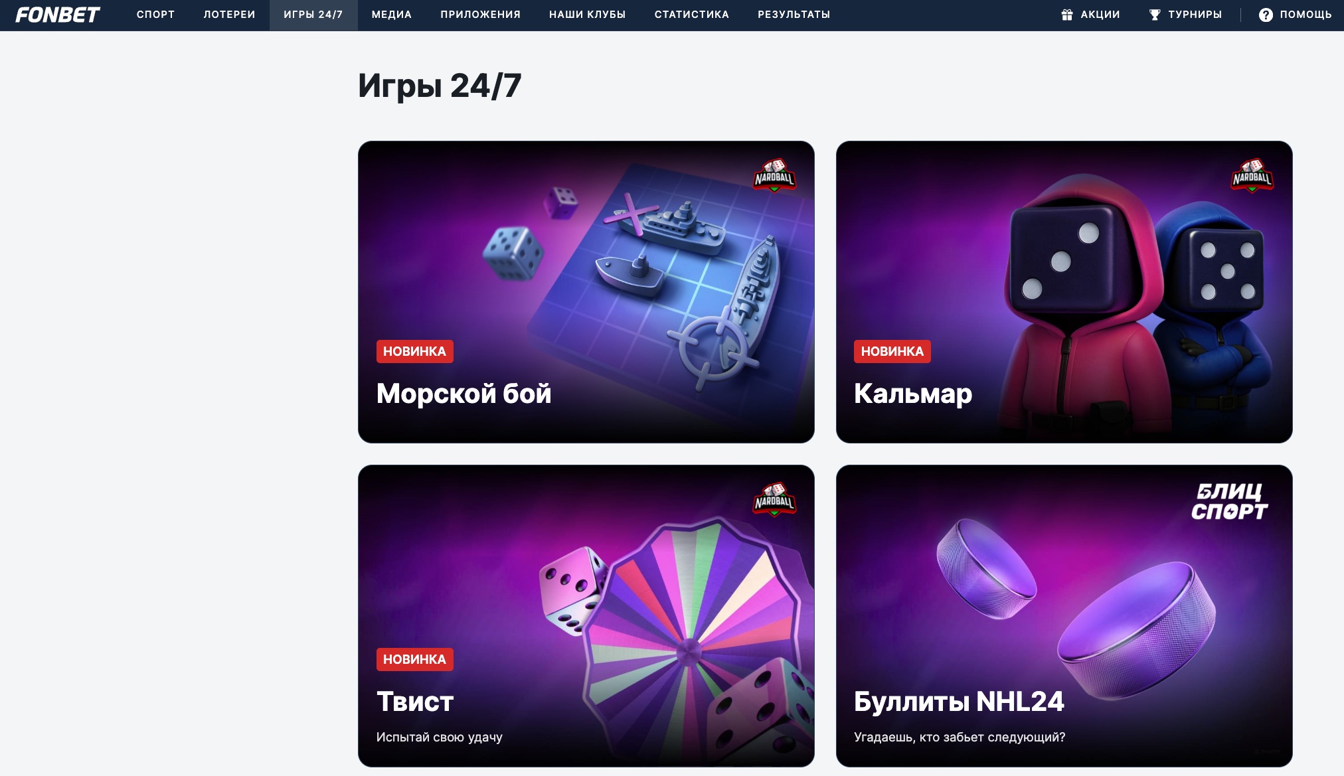Go to the Медиа section

[x=392, y=15]
